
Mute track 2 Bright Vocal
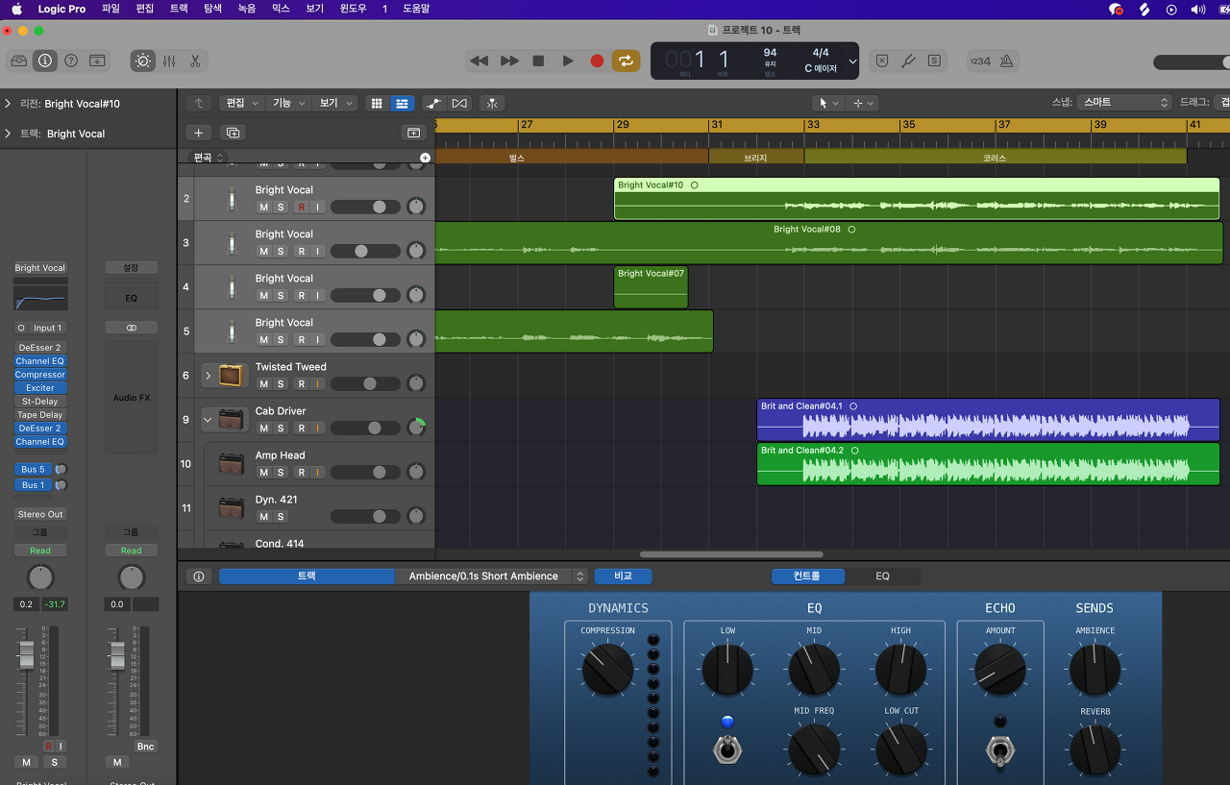pos(263,207)
